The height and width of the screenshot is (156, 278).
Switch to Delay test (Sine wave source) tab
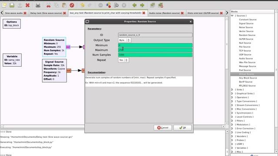pos(46,13)
